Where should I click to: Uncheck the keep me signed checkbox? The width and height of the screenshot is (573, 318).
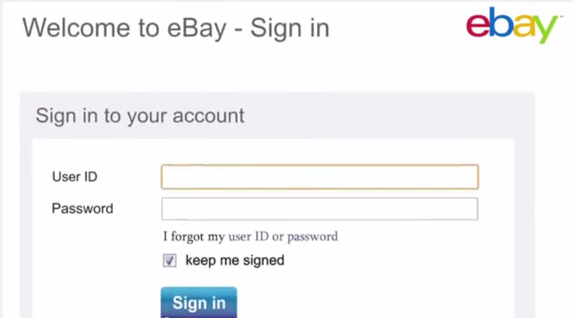(x=170, y=260)
